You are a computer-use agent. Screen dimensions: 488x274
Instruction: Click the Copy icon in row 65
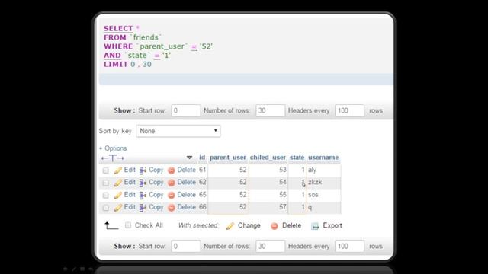click(x=143, y=195)
